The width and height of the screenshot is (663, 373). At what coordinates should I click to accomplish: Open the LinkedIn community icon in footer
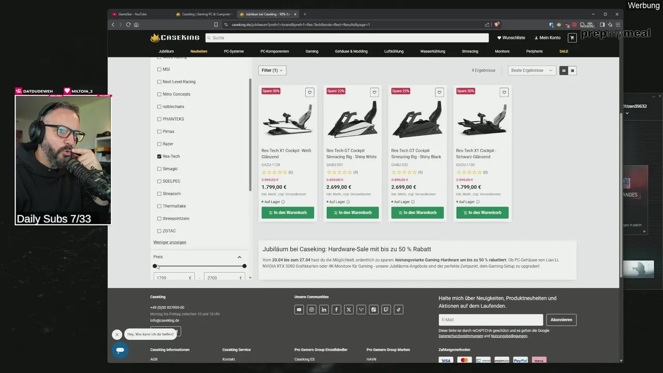click(324, 310)
